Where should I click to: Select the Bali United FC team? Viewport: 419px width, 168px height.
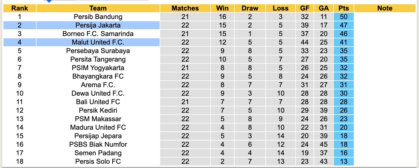98,102
